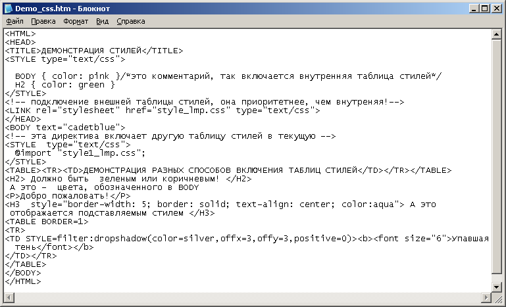Maximize the Блокнот window

485,9
